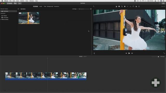Jump to the previous clip in viewer
166x93 pixels.
click(x=126, y=53)
